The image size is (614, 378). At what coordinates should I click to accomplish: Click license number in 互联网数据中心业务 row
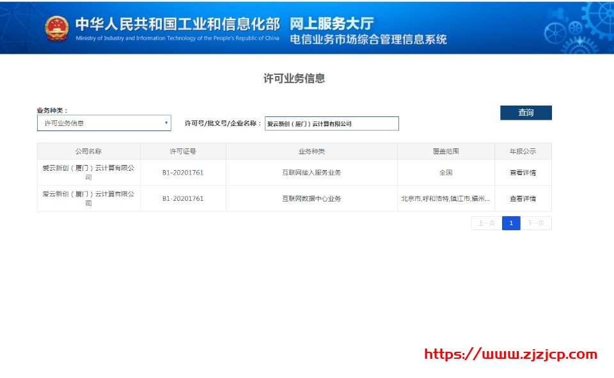tap(183, 199)
